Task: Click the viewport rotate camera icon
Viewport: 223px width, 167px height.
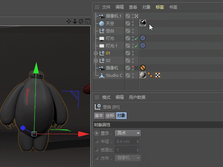Action: coord(81,22)
